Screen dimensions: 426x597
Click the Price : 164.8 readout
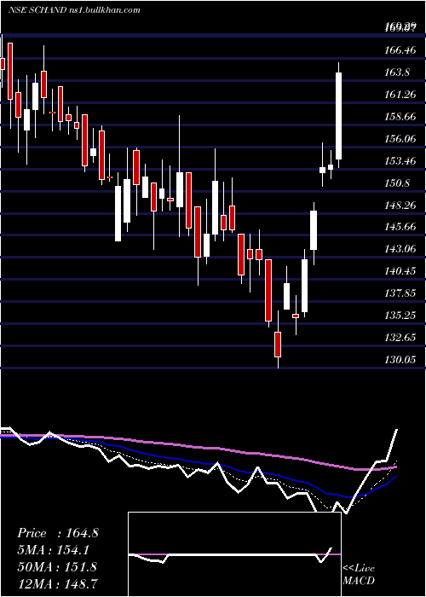[58, 533]
